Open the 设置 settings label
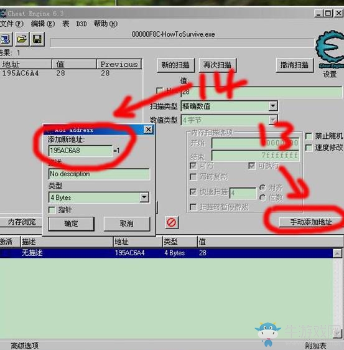 [330, 74]
